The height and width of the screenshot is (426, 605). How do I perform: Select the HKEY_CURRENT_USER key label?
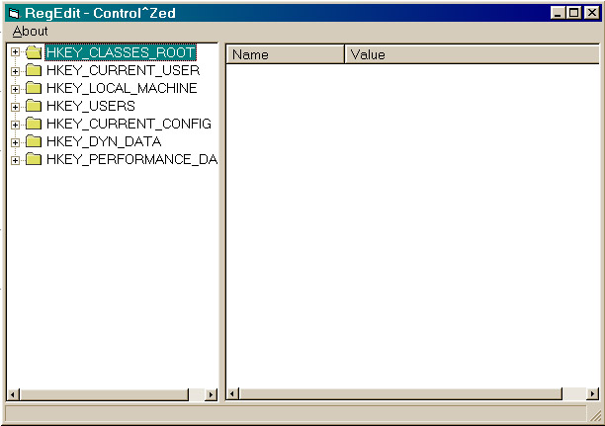pos(124,70)
